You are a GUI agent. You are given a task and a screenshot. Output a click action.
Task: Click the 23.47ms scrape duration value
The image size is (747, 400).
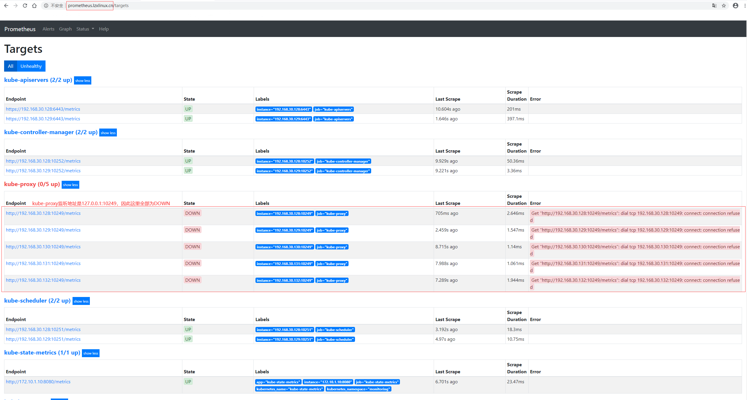click(516, 382)
